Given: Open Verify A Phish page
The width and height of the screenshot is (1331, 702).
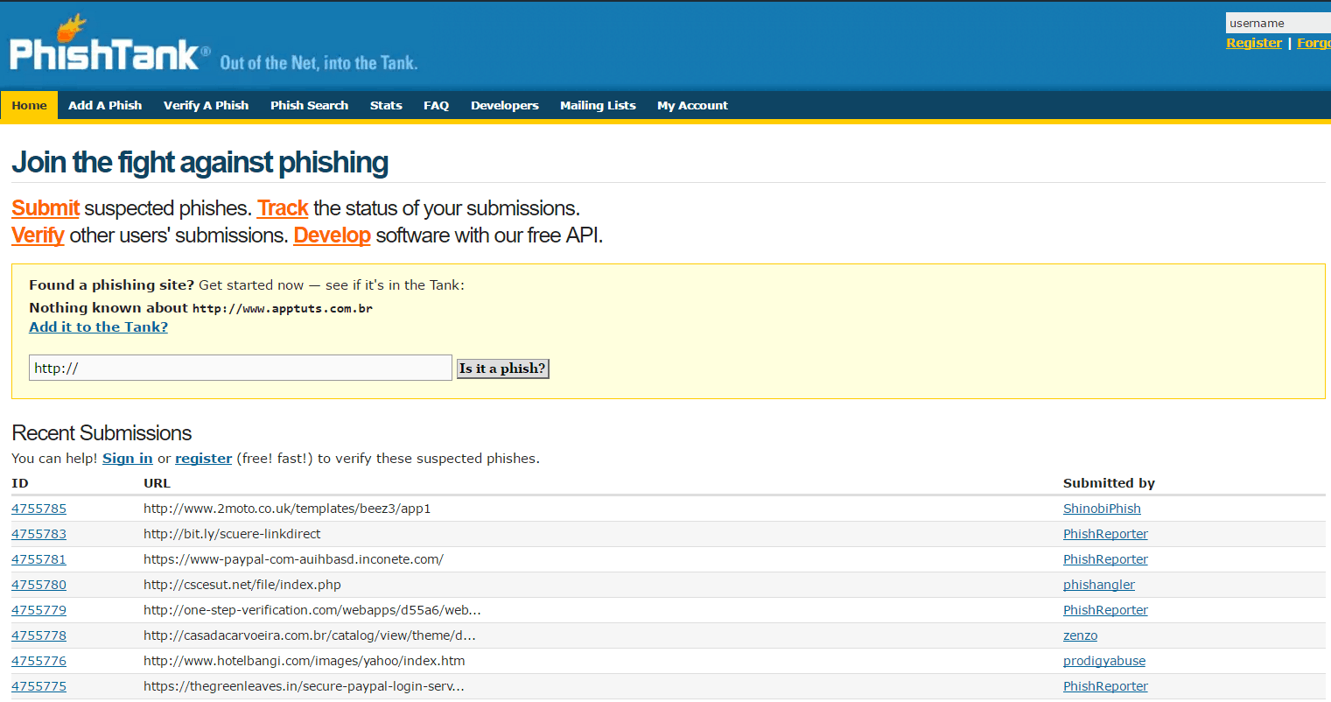Looking at the screenshot, I should tap(206, 105).
